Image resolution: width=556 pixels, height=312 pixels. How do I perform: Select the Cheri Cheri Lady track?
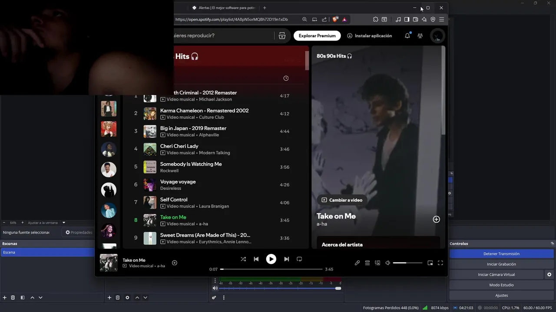pos(179,146)
